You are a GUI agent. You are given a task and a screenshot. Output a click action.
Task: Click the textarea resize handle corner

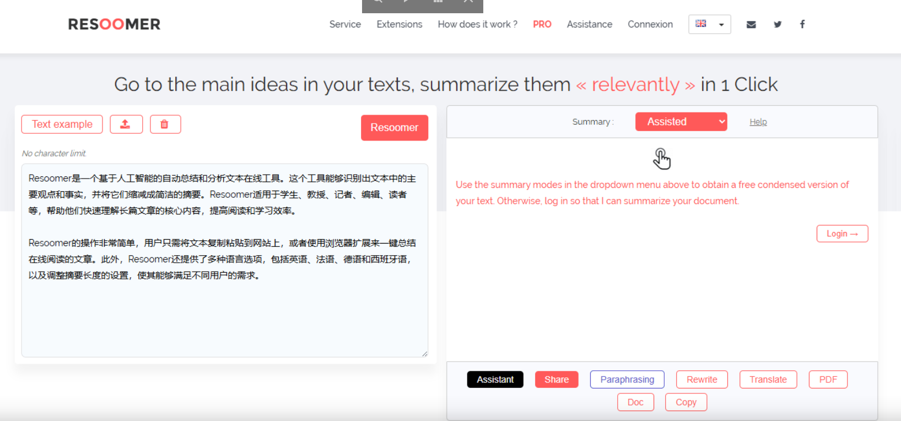tap(424, 354)
